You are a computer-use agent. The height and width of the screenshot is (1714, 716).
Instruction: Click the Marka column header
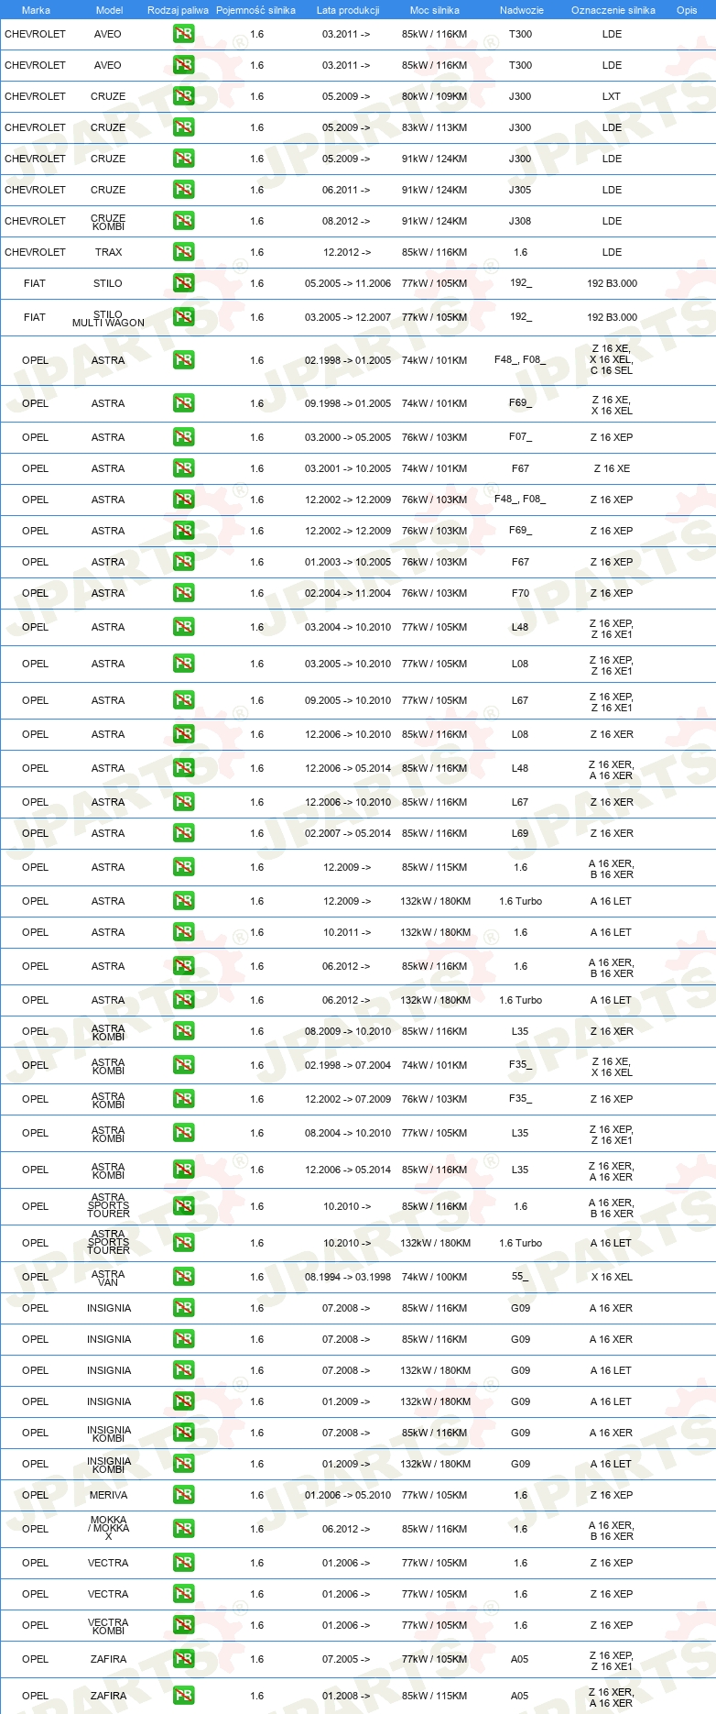[x=36, y=10]
